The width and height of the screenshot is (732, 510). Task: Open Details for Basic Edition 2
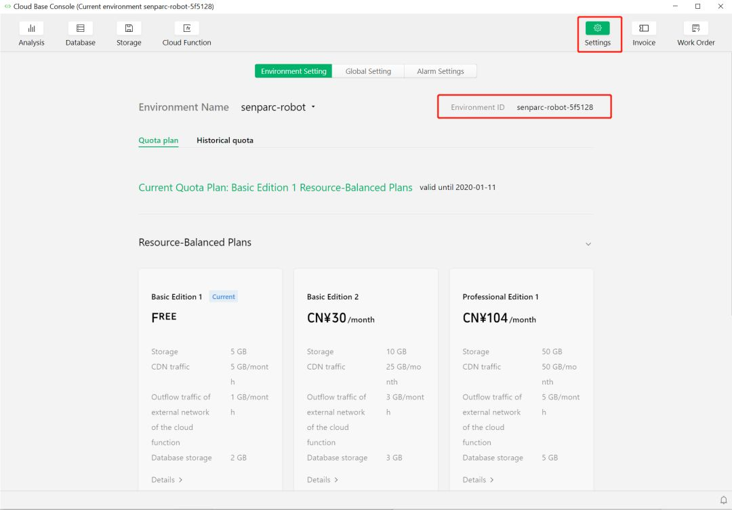(322, 479)
